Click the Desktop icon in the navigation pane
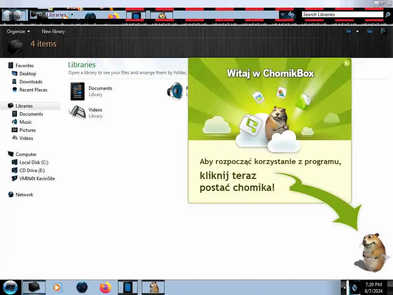This screenshot has width=393, height=295. tap(15, 73)
